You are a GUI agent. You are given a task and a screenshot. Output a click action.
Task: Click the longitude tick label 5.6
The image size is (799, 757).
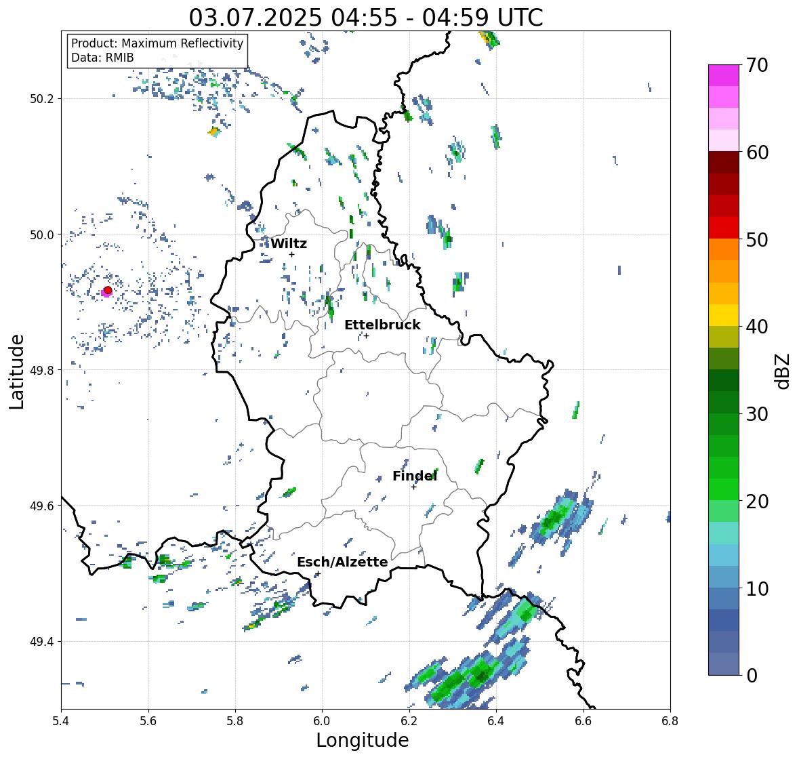point(148,720)
